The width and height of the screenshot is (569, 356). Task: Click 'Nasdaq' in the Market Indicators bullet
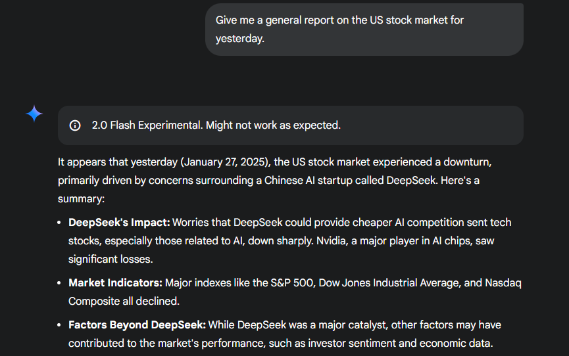pyautogui.click(x=503, y=283)
